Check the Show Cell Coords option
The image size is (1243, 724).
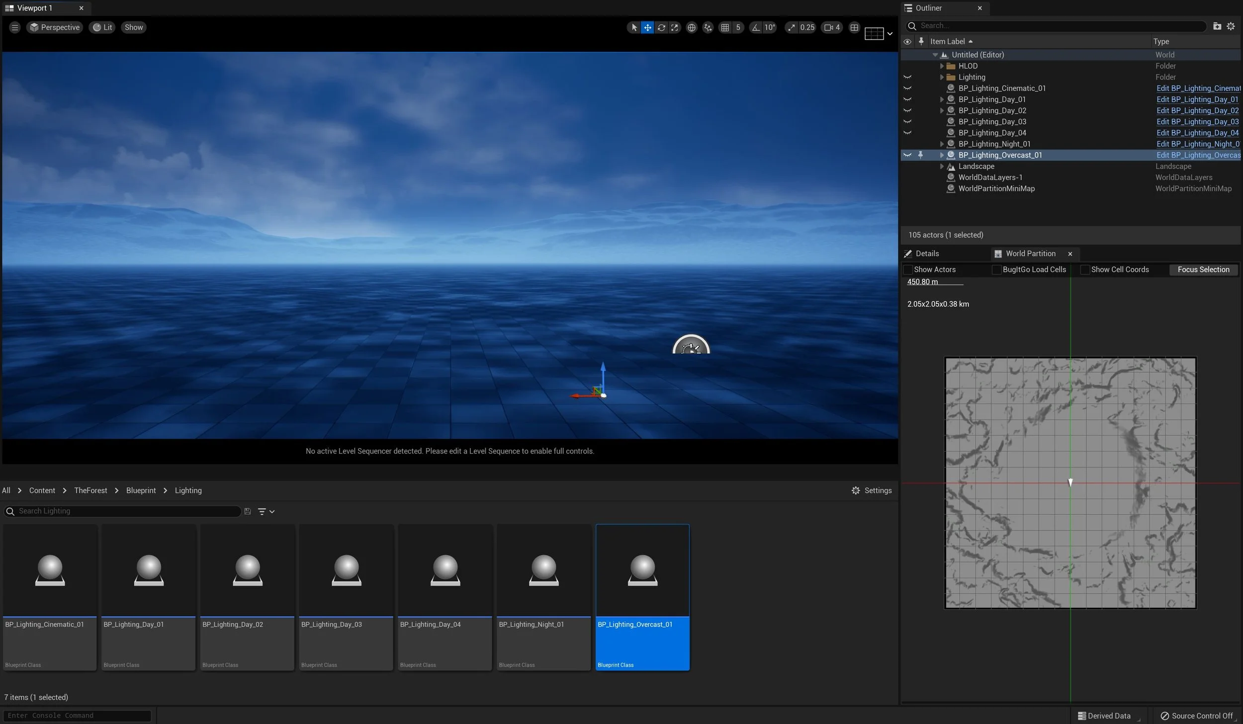tap(1085, 270)
